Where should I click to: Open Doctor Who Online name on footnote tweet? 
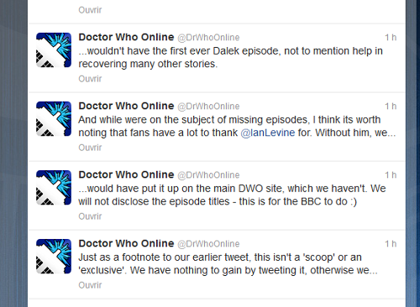coord(126,243)
